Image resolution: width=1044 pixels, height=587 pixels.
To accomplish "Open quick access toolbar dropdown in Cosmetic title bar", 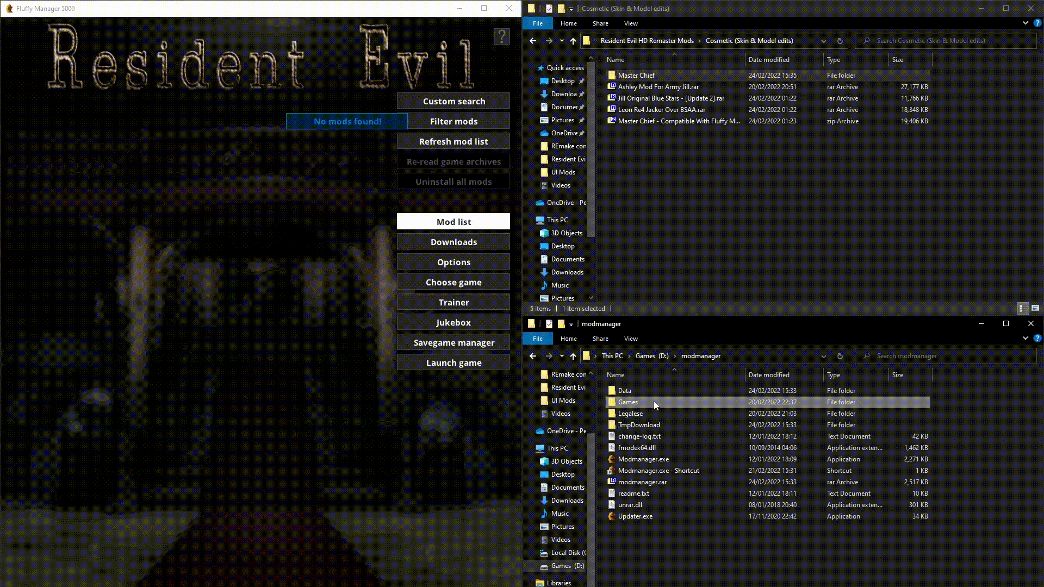I will pyautogui.click(x=571, y=9).
